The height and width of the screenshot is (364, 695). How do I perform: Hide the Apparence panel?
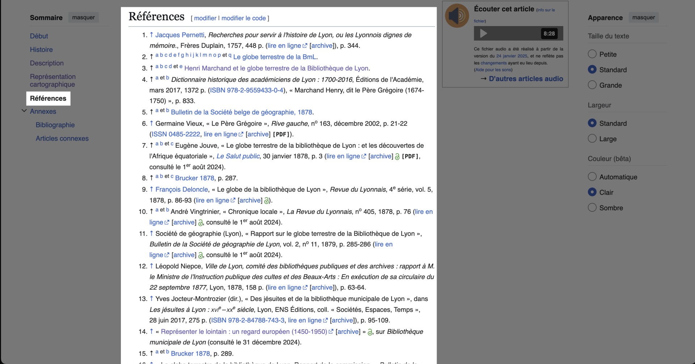click(x=644, y=17)
